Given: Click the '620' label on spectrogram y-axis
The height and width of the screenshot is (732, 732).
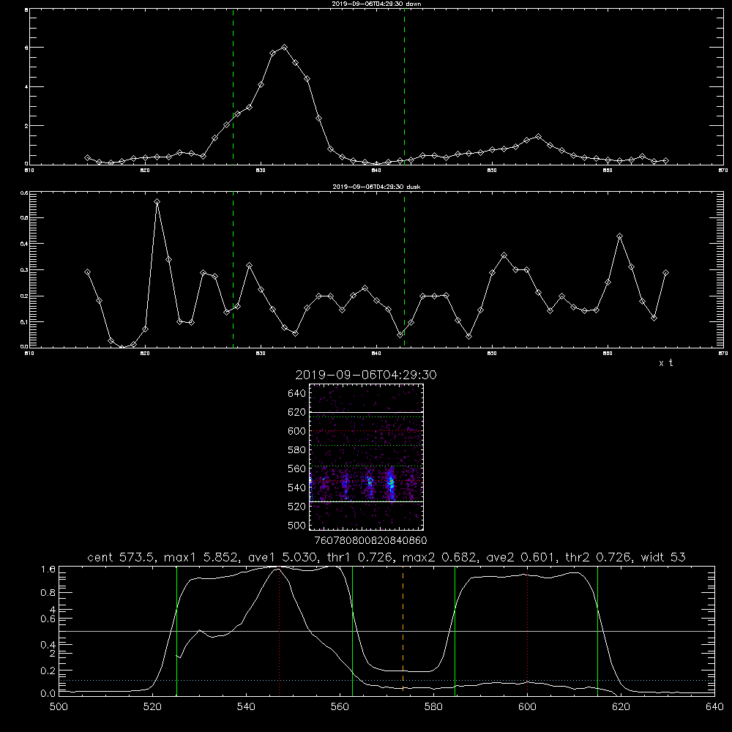Looking at the screenshot, I should pos(297,412).
